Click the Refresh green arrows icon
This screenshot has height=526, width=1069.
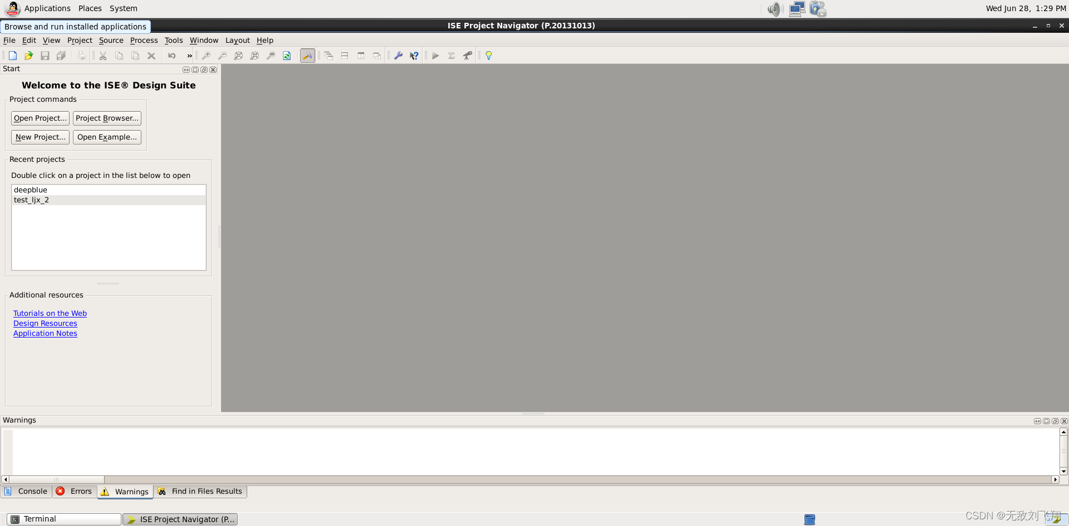click(287, 56)
